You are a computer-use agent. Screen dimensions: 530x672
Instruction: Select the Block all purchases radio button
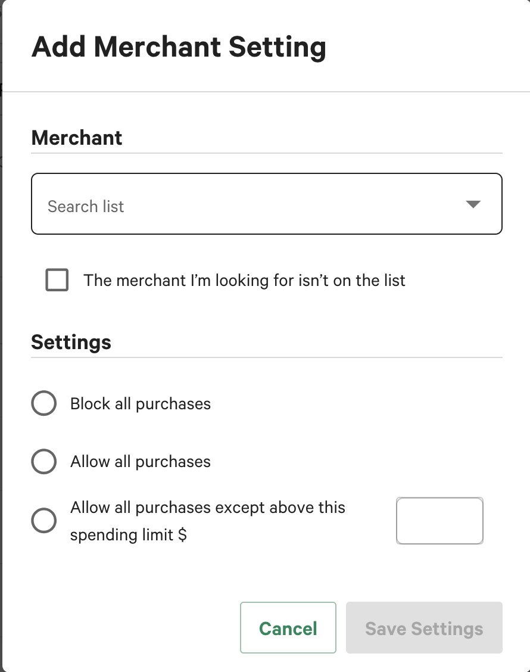[43, 404]
